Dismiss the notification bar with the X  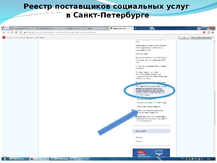tap(213, 37)
